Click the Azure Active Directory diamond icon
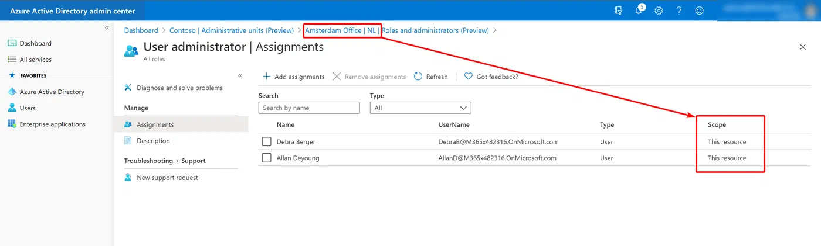Viewport: 821px width, 246px height. point(12,92)
